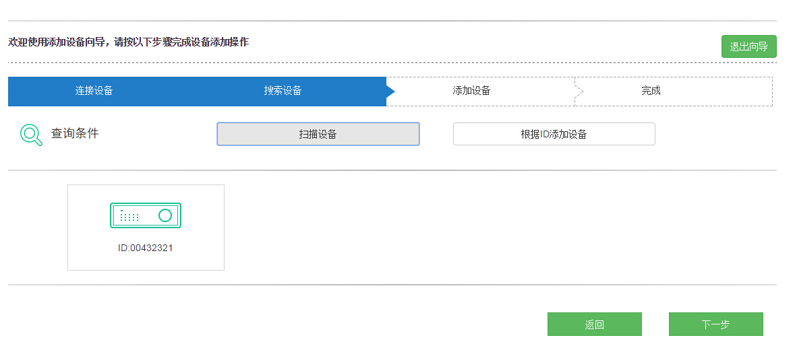This screenshot has height=346, width=795.
Task: Click the magnifier icon beside 查询条件
Action: [x=31, y=135]
